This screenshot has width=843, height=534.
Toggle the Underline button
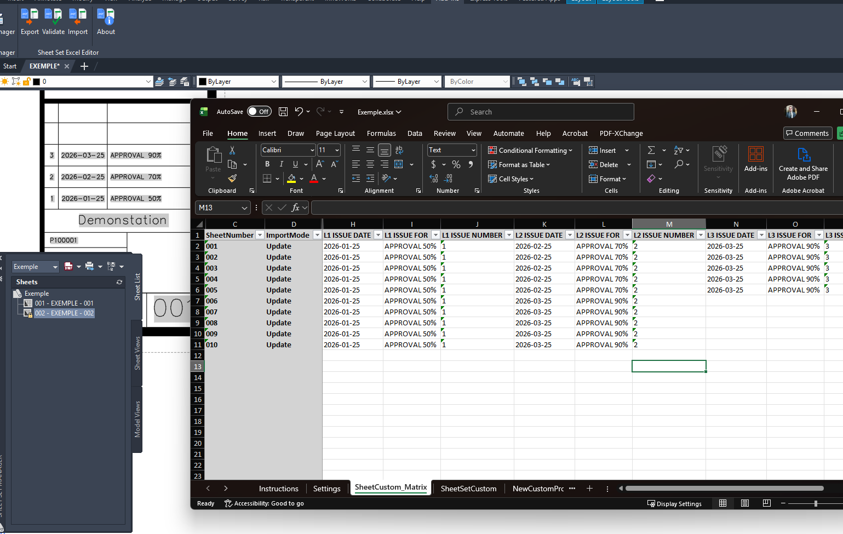(296, 164)
